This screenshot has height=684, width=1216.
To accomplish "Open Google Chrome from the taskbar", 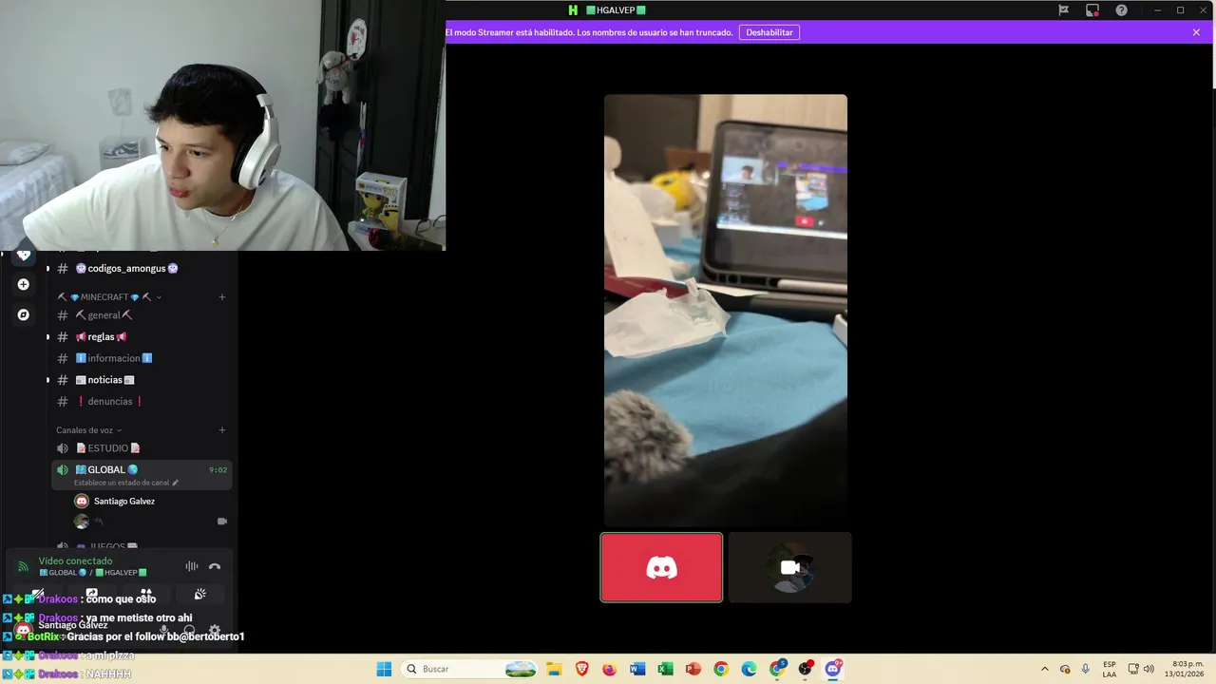I will click(721, 669).
